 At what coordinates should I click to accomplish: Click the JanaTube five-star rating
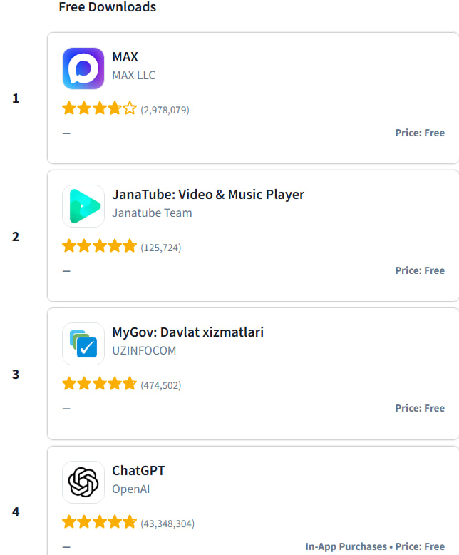click(x=99, y=247)
